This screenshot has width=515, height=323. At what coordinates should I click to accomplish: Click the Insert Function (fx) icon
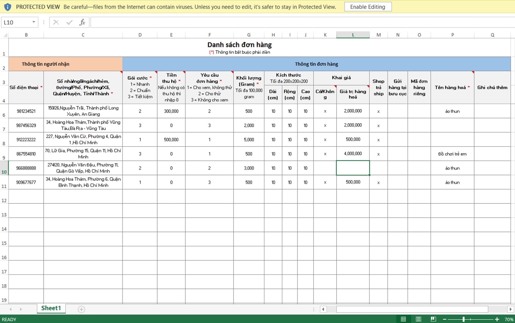click(x=82, y=22)
